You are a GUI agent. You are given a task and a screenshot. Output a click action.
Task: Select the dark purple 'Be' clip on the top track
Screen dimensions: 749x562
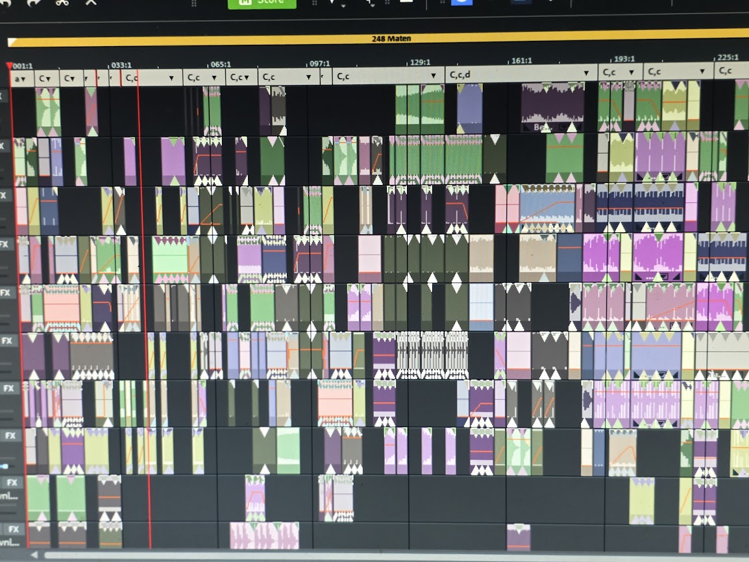click(552, 107)
